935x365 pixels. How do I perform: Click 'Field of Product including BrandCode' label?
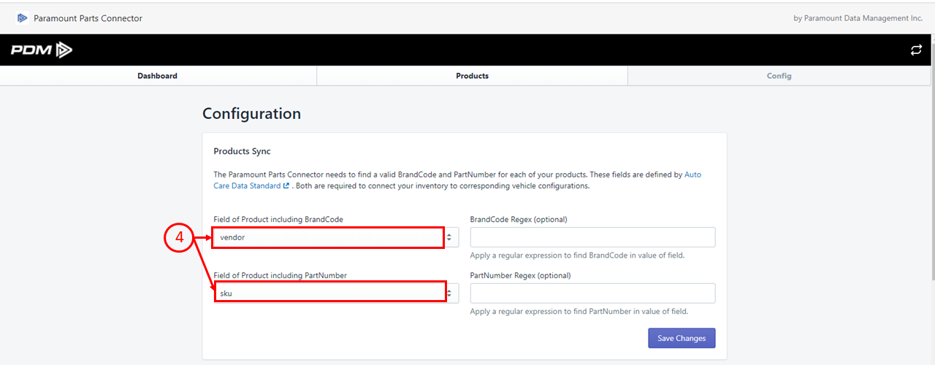[x=278, y=219]
